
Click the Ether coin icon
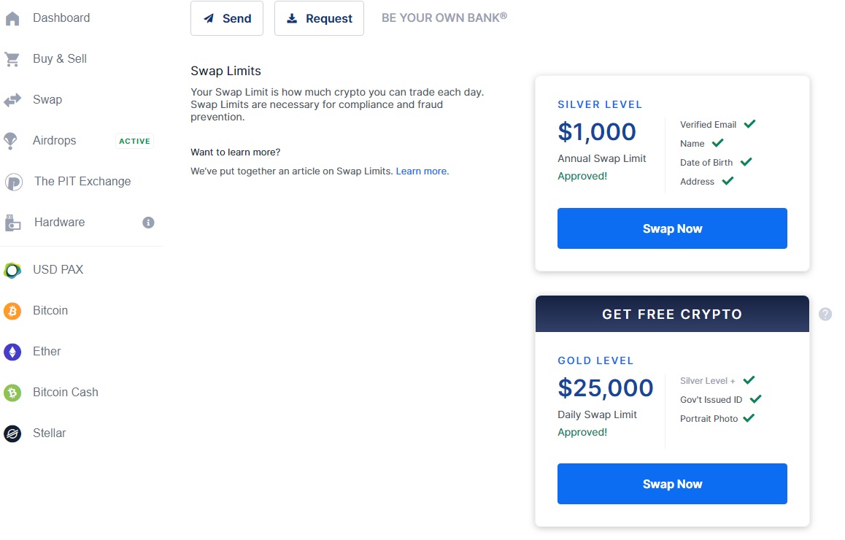(x=12, y=352)
